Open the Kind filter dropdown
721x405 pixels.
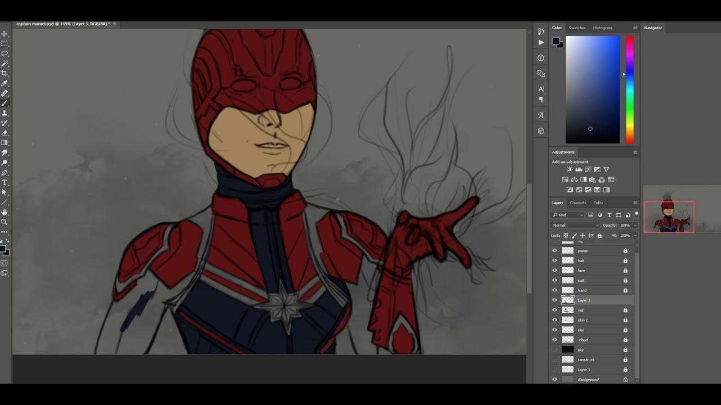point(567,215)
